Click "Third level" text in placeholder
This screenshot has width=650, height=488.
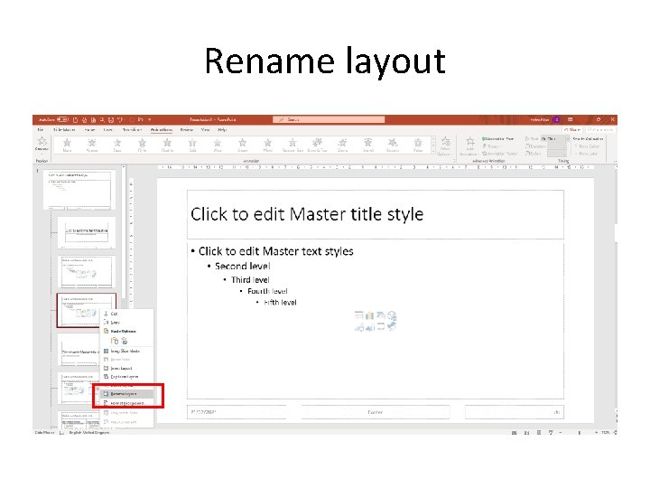tap(250, 279)
